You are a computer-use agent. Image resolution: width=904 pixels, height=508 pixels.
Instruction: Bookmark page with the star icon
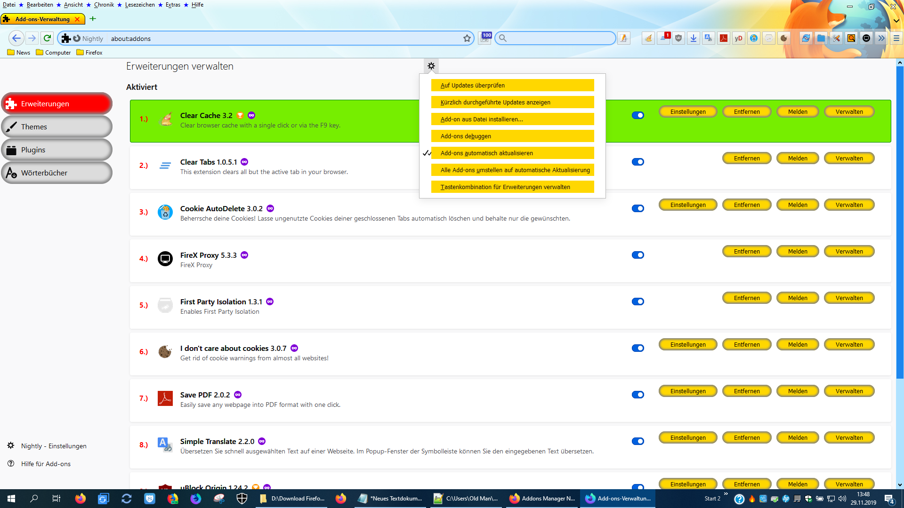coord(467,39)
